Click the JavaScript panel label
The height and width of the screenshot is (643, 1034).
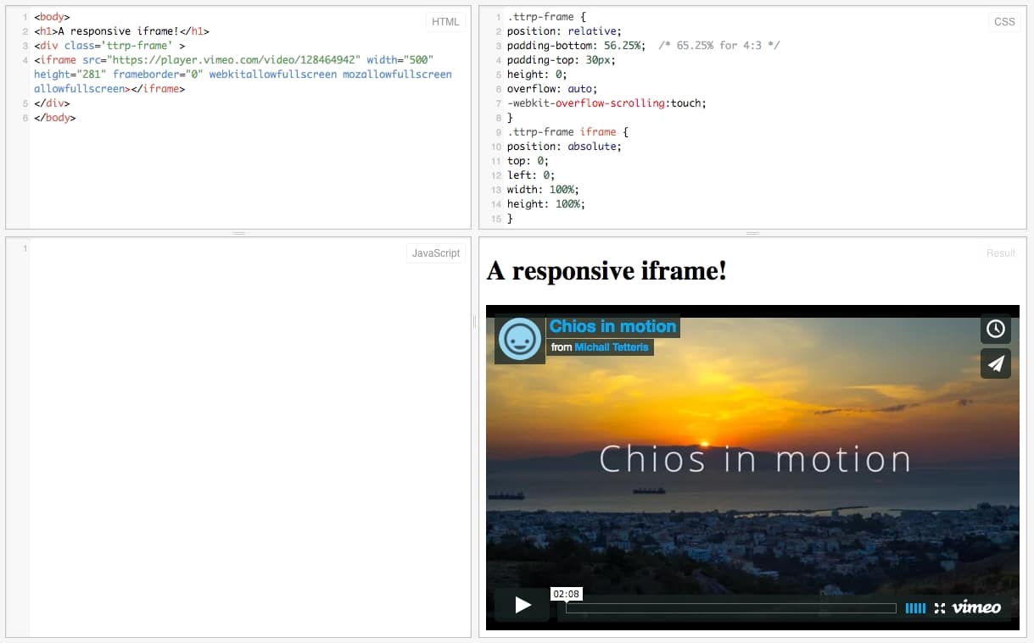pos(435,253)
